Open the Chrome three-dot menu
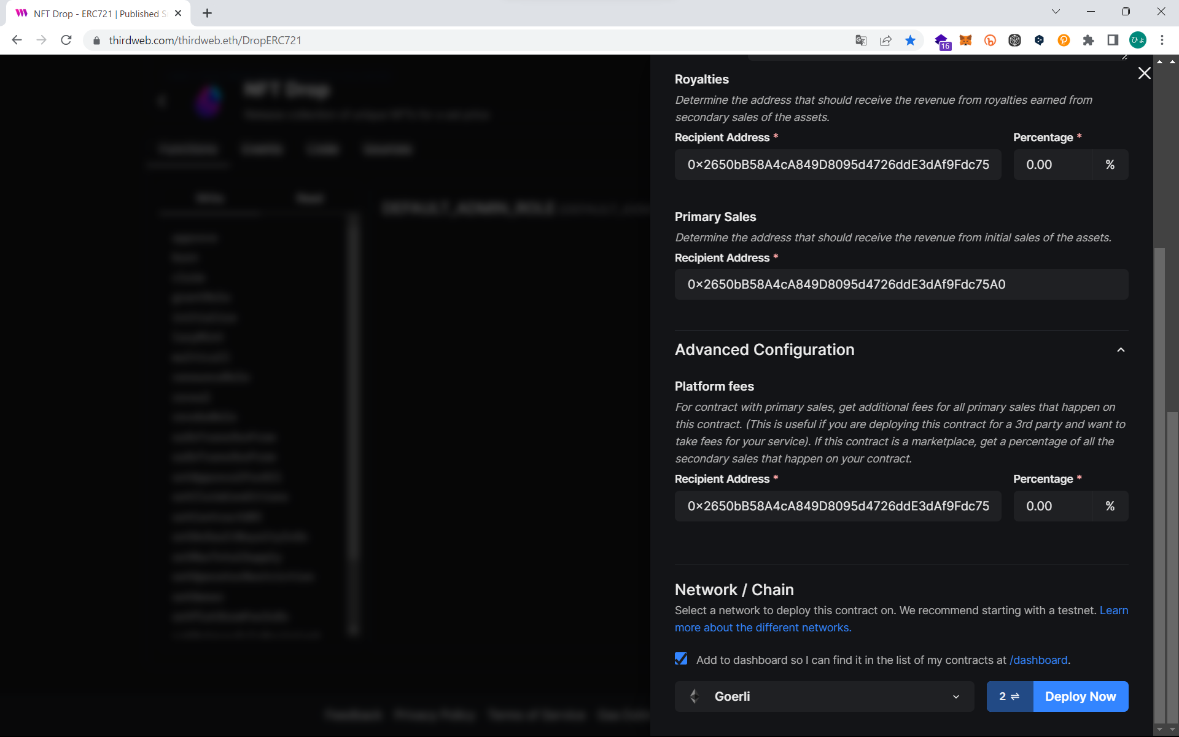The image size is (1179, 737). [x=1162, y=41]
